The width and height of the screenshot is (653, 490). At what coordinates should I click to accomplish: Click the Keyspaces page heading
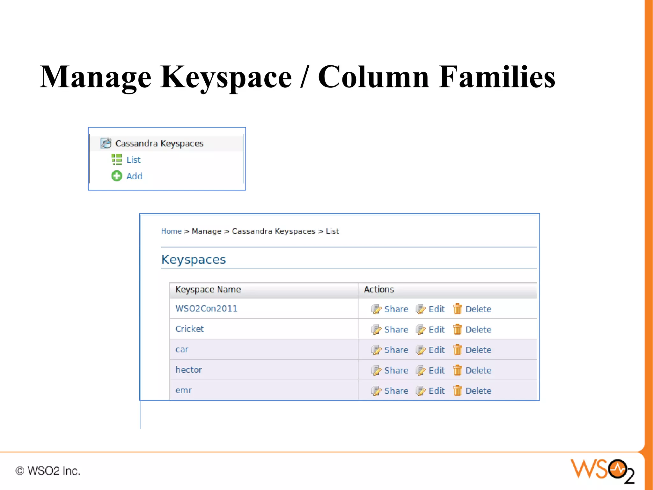click(x=194, y=260)
